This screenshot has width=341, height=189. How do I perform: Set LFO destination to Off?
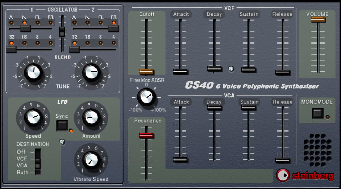click(21, 152)
